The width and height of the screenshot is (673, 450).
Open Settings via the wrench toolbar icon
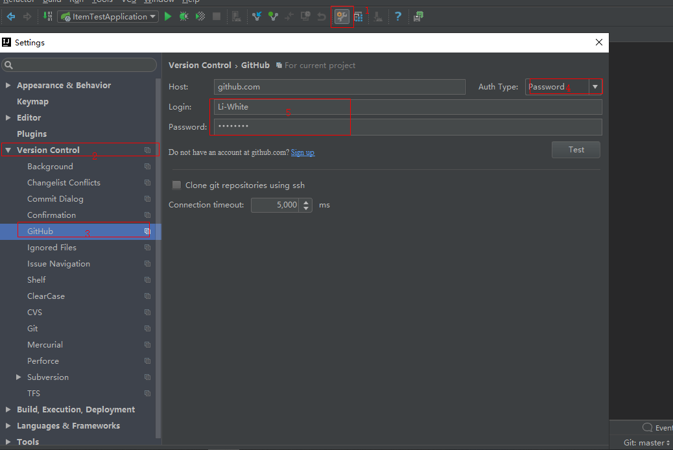[x=342, y=17]
